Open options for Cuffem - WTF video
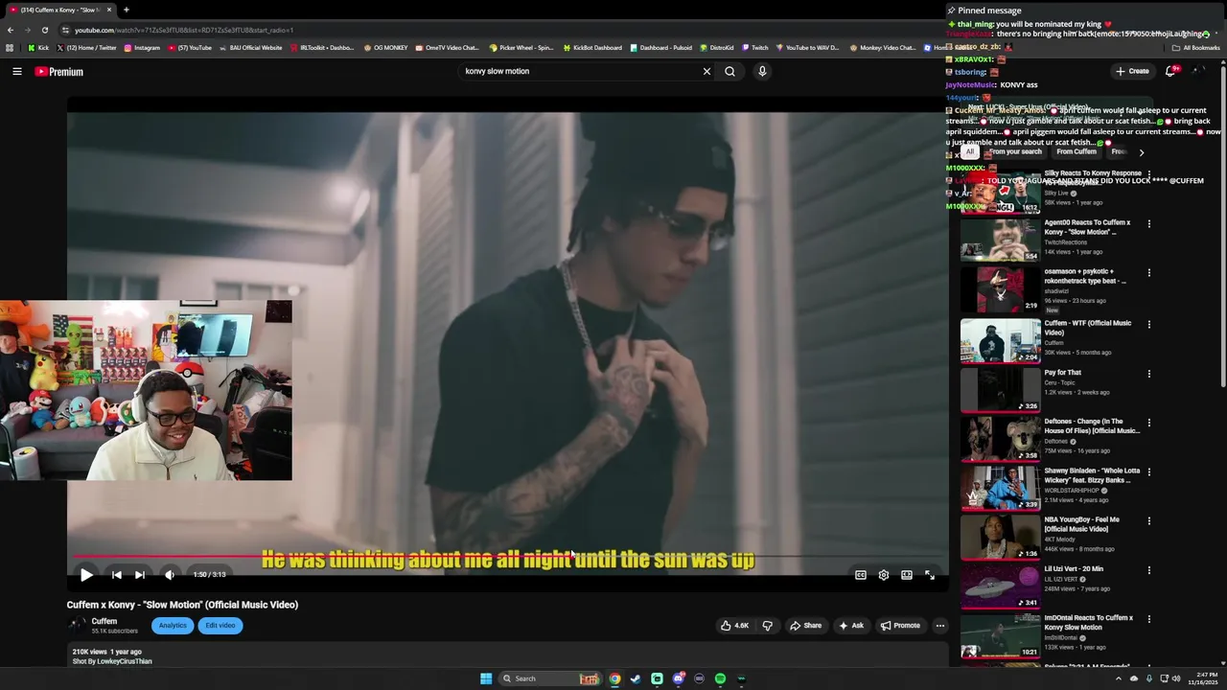1227x690 pixels. [1149, 325]
